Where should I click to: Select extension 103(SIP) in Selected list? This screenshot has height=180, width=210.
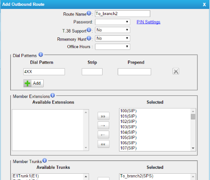tap(128, 127)
